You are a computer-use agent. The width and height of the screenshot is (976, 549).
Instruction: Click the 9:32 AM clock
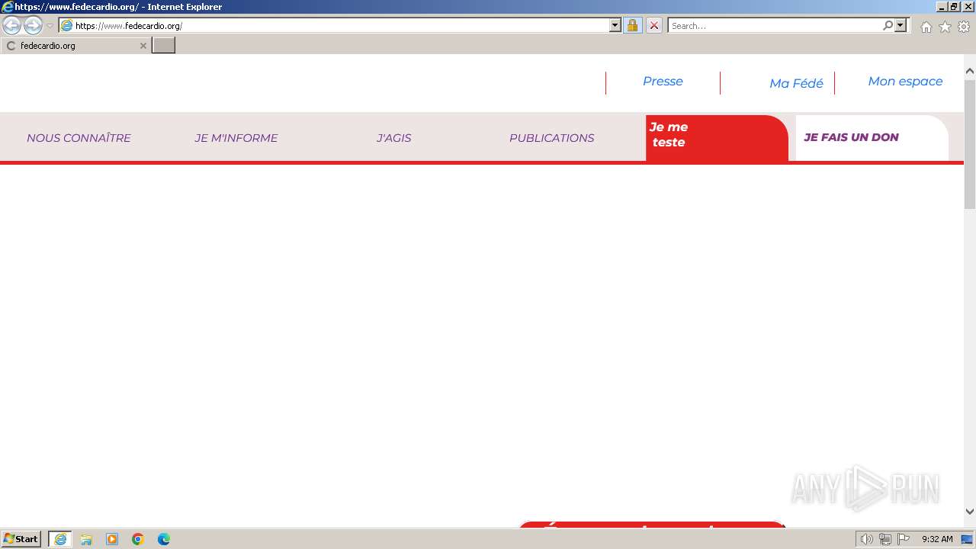[x=937, y=539]
